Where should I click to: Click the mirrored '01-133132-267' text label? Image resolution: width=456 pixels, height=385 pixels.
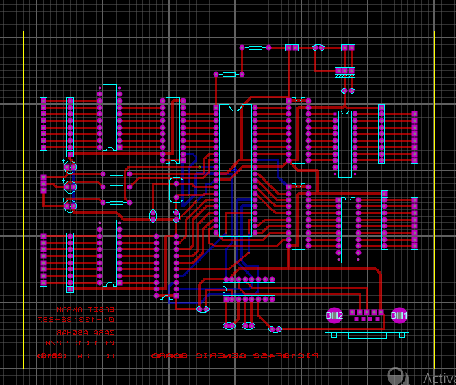(x=76, y=319)
